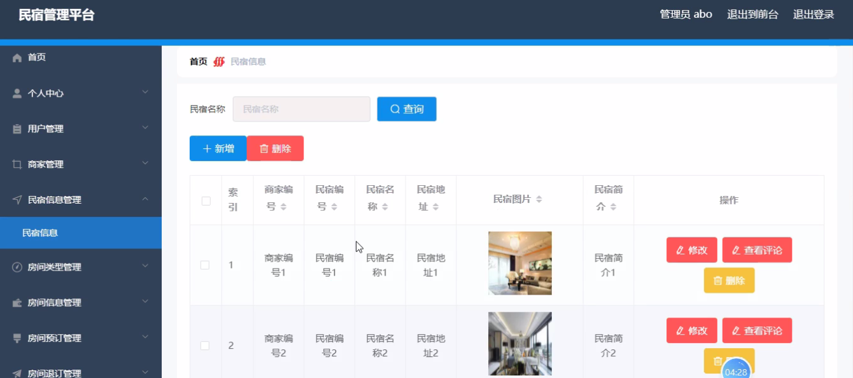Click the icon beside 房间退订管理

(17, 374)
